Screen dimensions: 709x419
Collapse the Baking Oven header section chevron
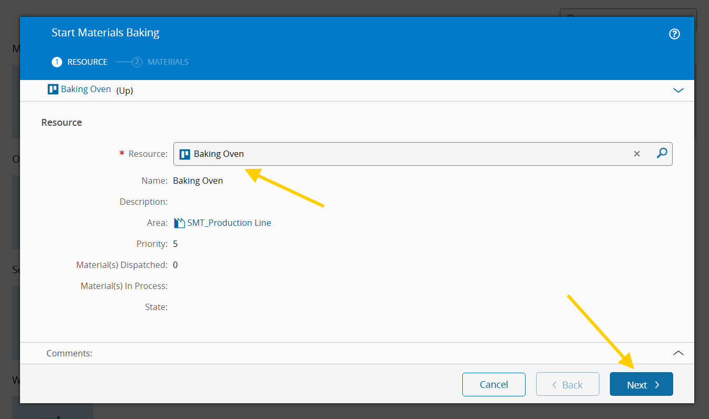coord(678,90)
